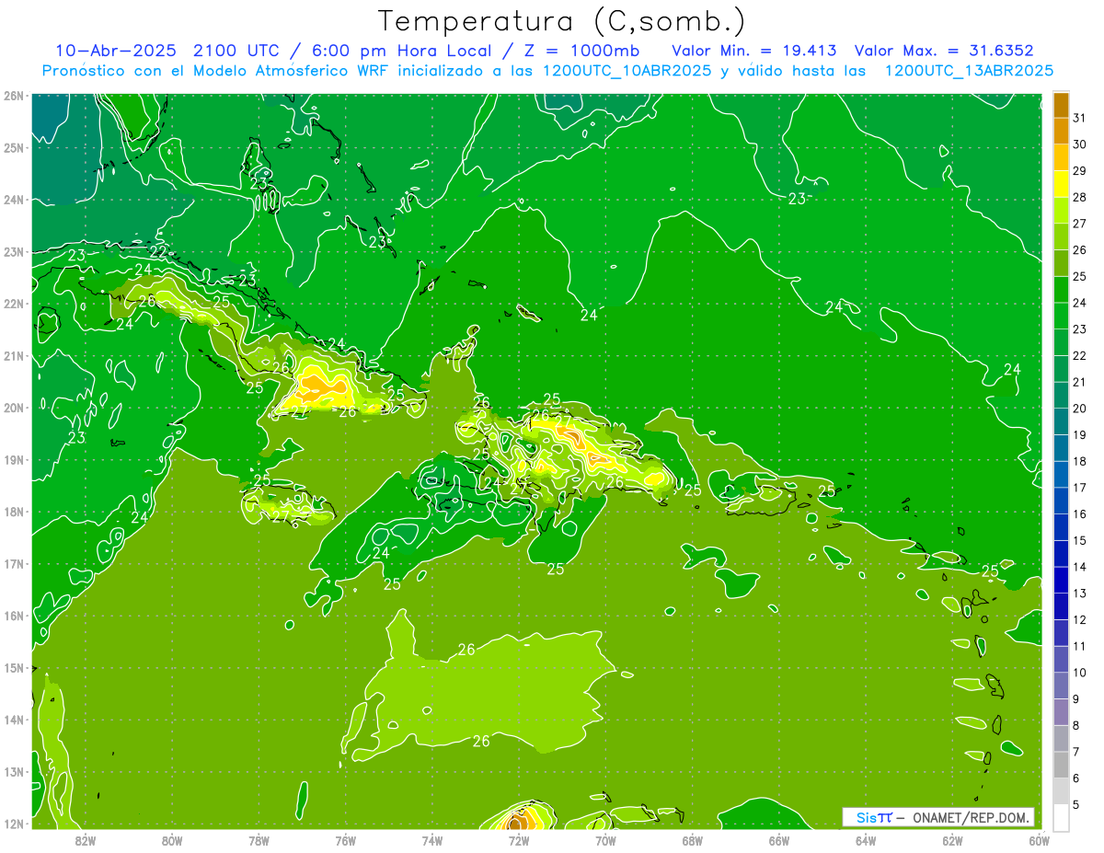Screen dimensions: 1104x853
Task: Click the longitude axis label "76W"
Action: coord(345,839)
